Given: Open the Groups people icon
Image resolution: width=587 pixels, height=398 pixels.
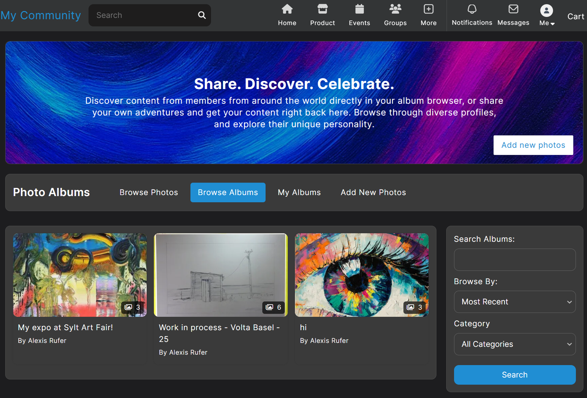Looking at the screenshot, I should pyautogui.click(x=395, y=9).
